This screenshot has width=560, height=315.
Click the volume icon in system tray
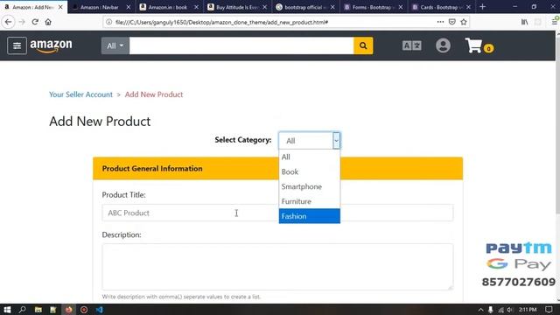coord(509,310)
